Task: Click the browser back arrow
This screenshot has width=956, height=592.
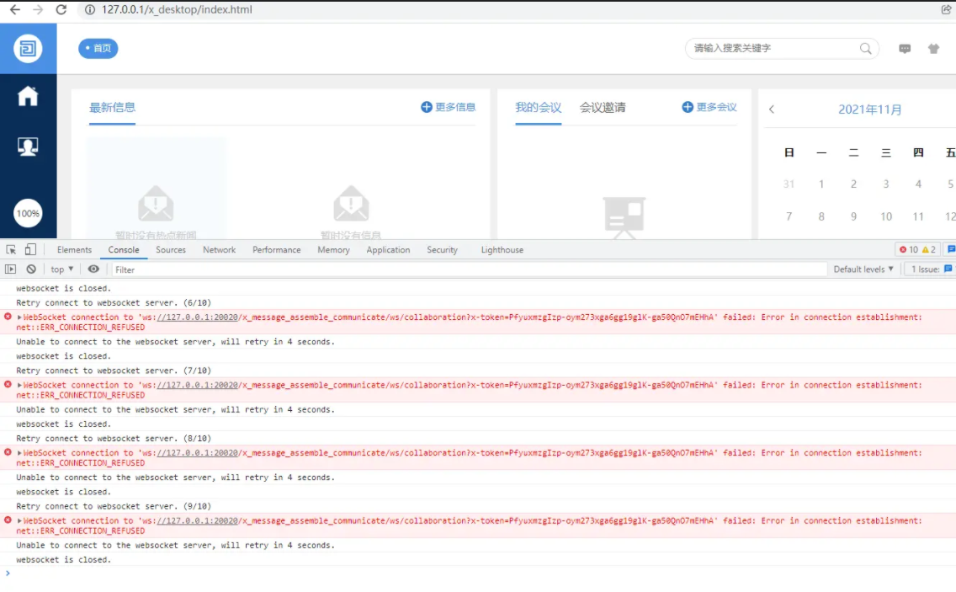Action: click(14, 10)
